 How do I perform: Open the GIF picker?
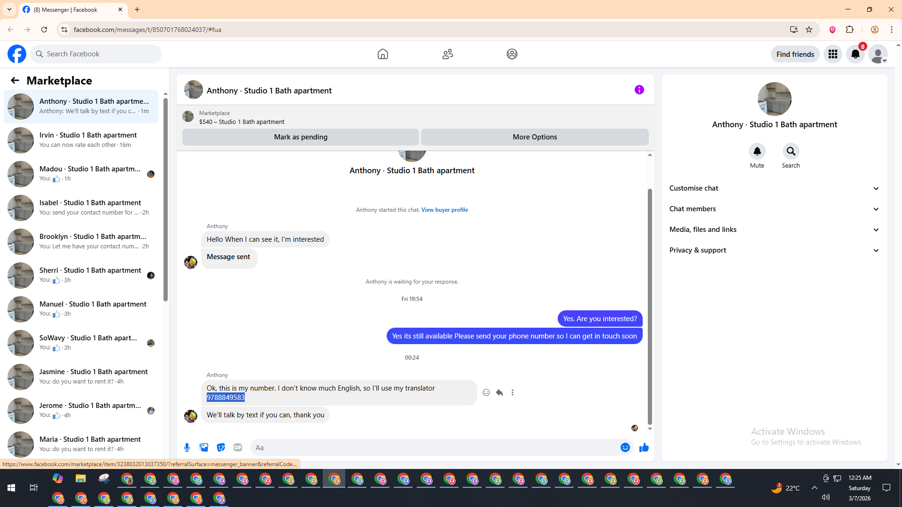point(238,447)
